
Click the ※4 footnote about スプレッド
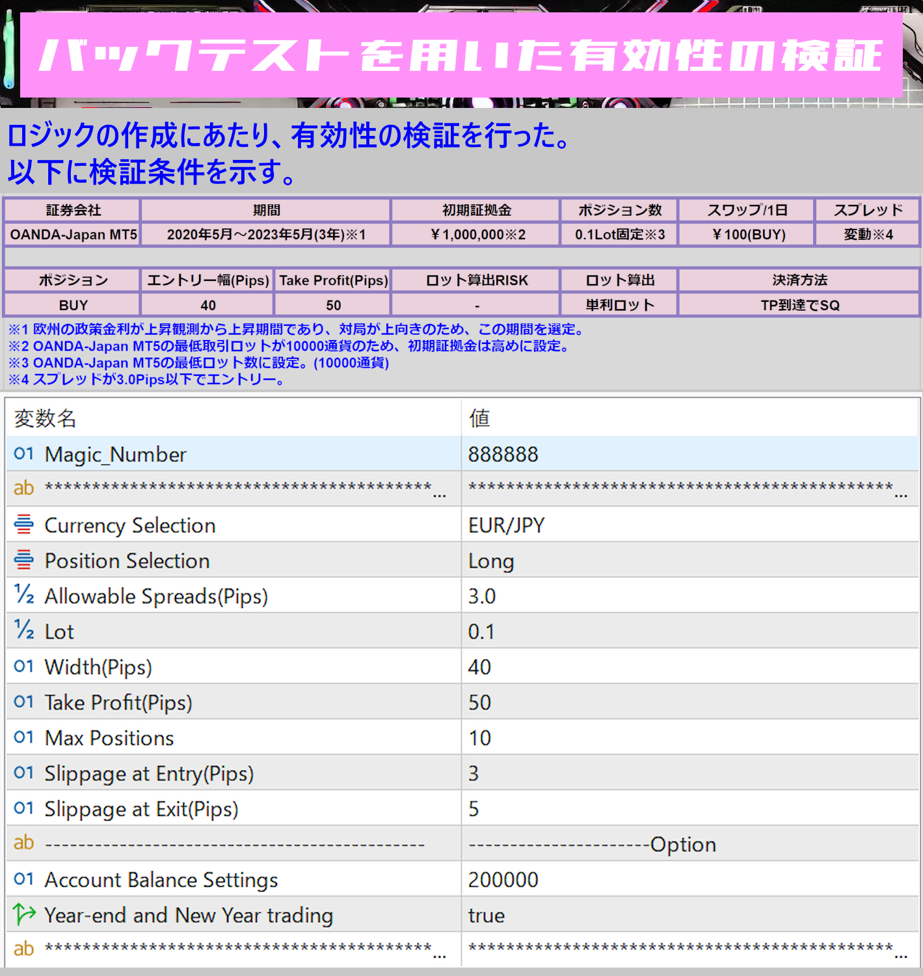coord(146,379)
